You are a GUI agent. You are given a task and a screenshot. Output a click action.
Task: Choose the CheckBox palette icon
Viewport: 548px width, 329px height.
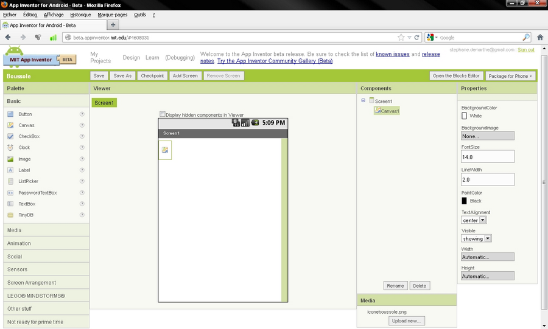(10, 136)
